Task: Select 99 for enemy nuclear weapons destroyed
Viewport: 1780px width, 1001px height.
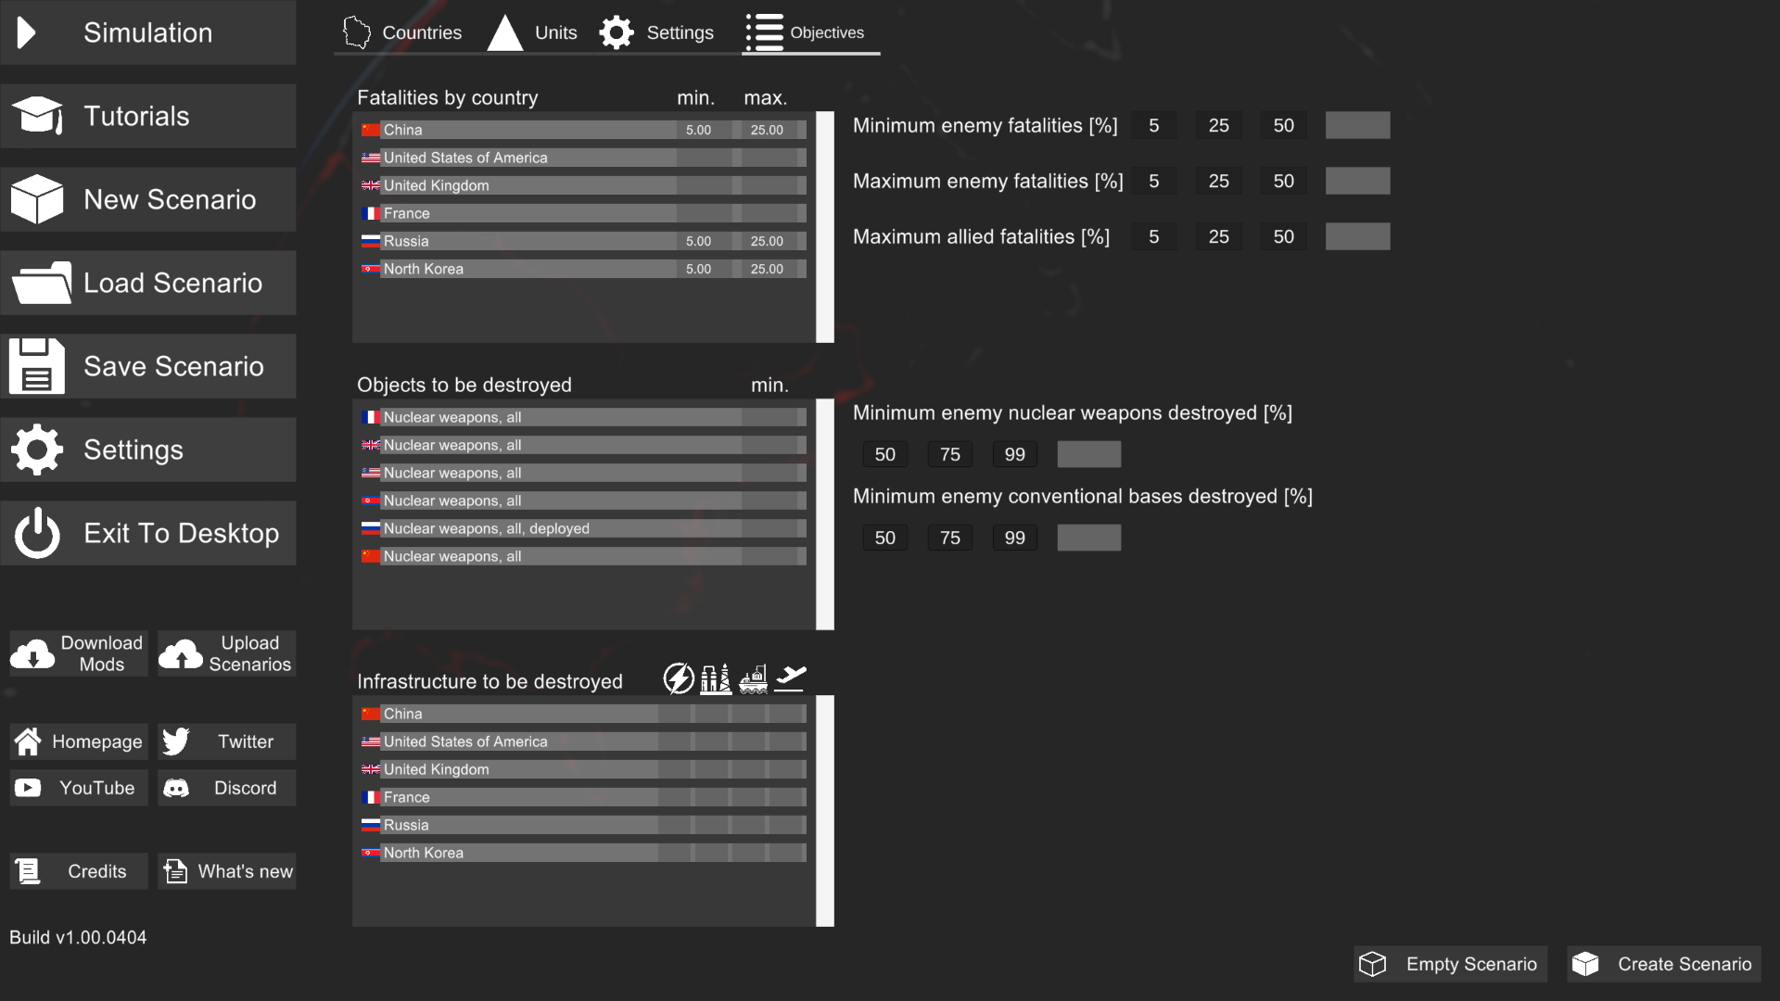Action: (1014, 454)
